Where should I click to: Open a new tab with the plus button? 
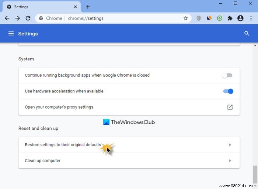88,7
